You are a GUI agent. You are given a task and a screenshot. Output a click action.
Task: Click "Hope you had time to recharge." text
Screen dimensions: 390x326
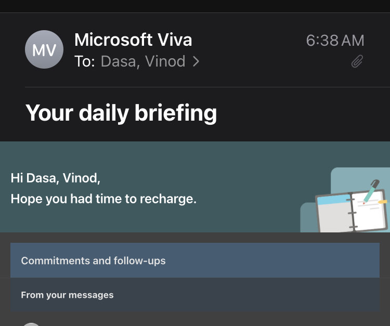[x=103, y=199]
